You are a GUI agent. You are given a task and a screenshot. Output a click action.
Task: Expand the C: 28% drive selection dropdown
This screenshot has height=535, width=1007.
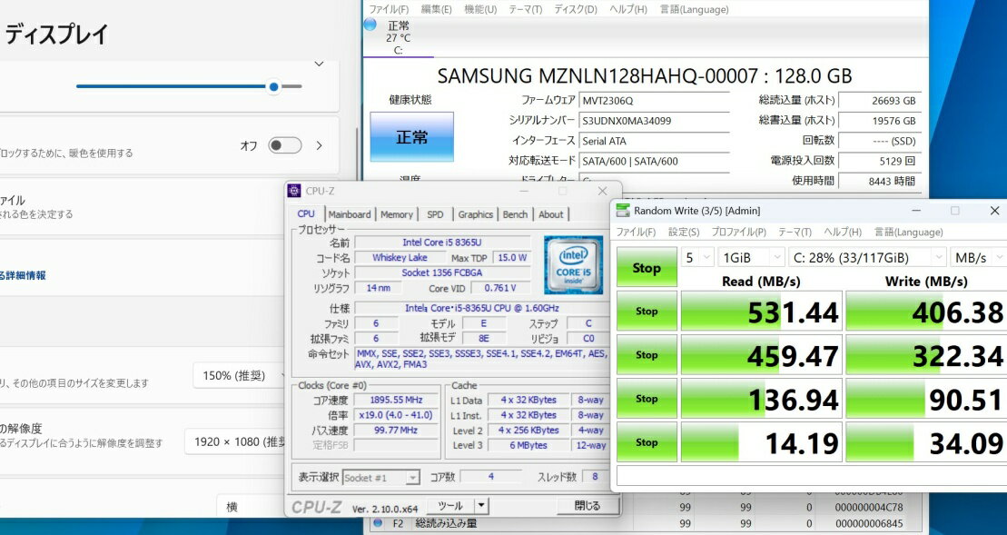click(867, 258)
